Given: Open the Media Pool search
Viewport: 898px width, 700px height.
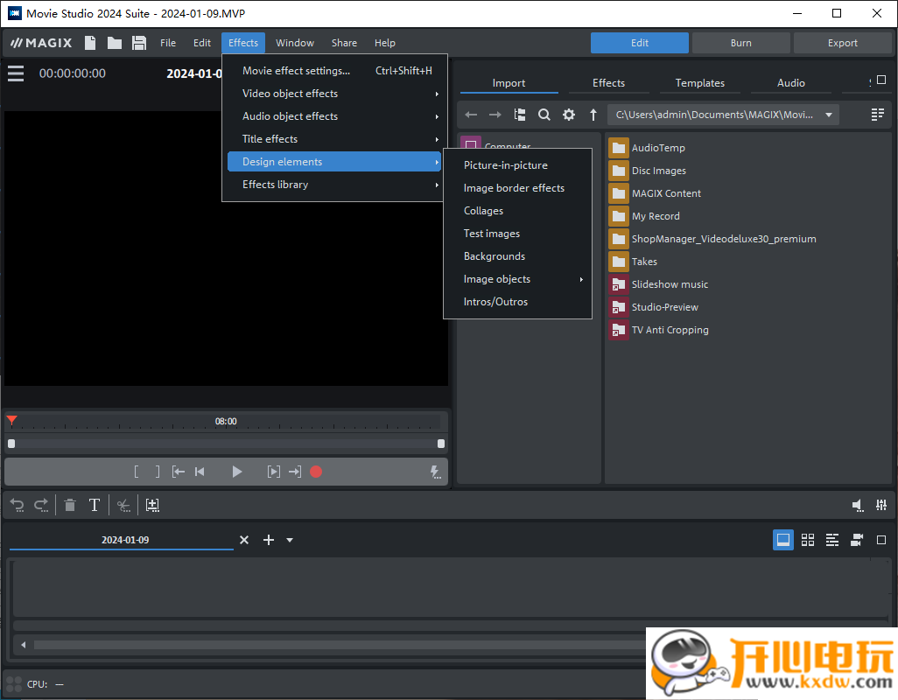Looking at the screenshot, I should coord(544,115).
